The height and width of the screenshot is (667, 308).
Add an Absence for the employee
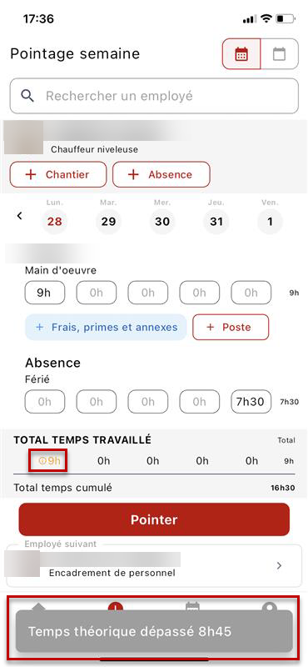click(161, 174)
